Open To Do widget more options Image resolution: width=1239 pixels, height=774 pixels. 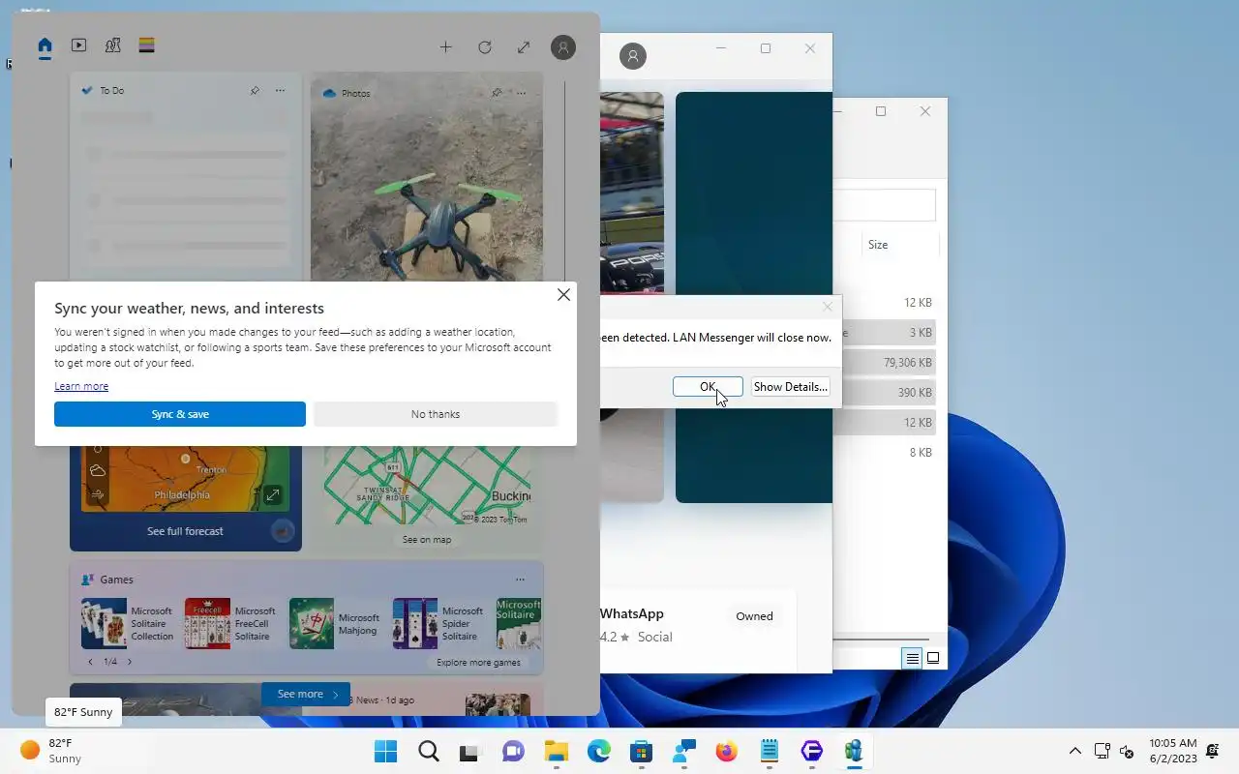pos(281,90)
